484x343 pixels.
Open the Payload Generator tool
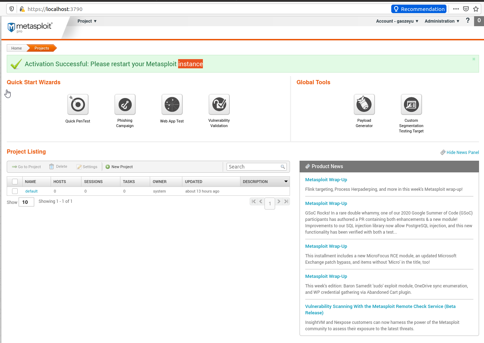tap(364, 104)
